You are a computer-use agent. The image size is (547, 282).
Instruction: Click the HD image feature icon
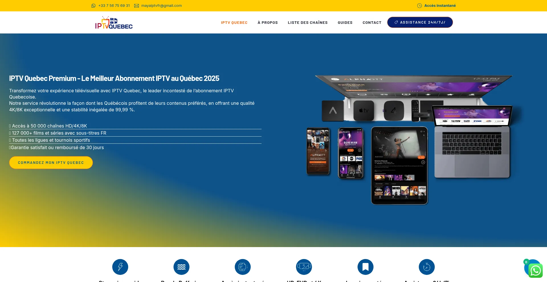coord(304,267)
